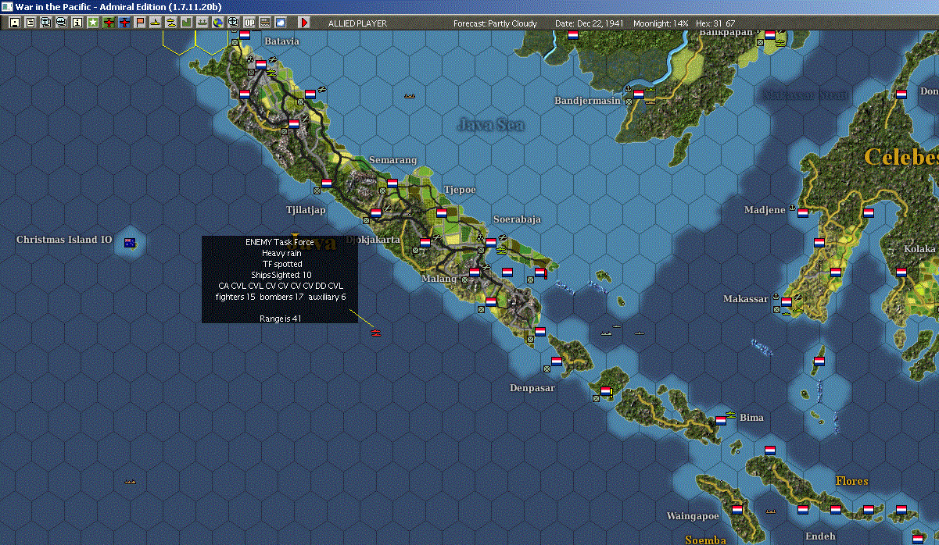
Task: Toggle the red plane on green background icon
Action: tap(109, 23)
